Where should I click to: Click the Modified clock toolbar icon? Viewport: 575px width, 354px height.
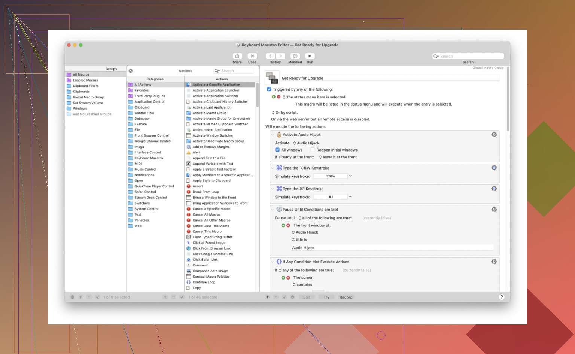click(295, 56)
